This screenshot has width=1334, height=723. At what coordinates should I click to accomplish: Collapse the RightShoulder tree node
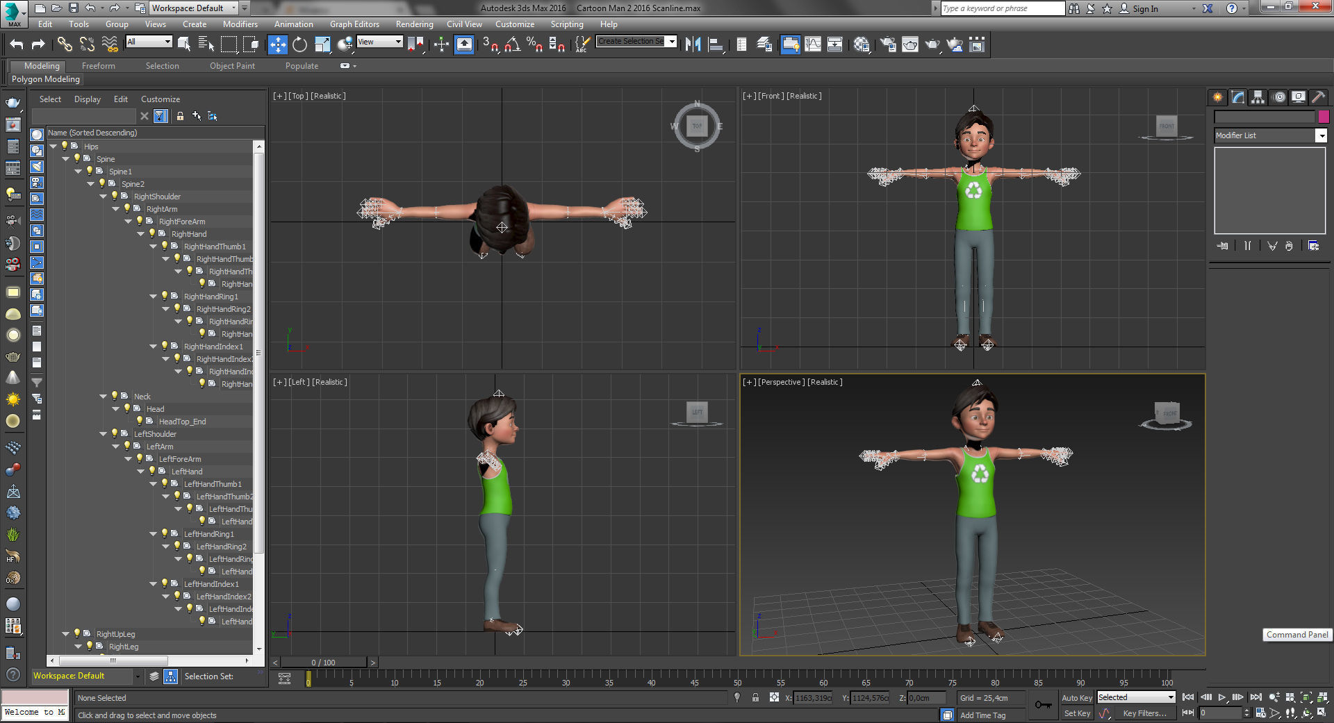pos(103,197)
